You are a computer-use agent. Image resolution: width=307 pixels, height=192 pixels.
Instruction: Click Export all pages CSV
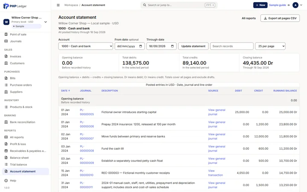[x=280, y=18]
